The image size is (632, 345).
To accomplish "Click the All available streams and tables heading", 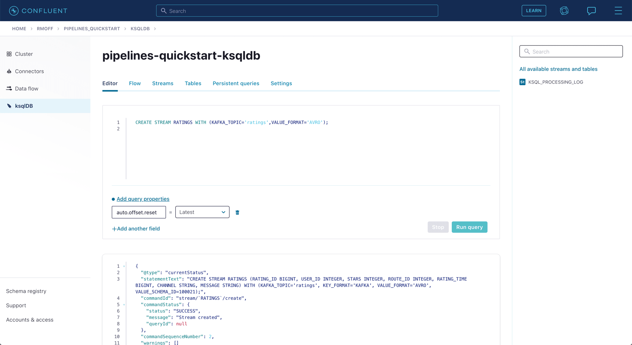I will pos(558,69).
